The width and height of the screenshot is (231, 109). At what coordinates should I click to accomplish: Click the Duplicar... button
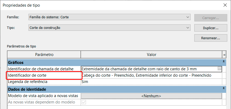click(211, 28)
